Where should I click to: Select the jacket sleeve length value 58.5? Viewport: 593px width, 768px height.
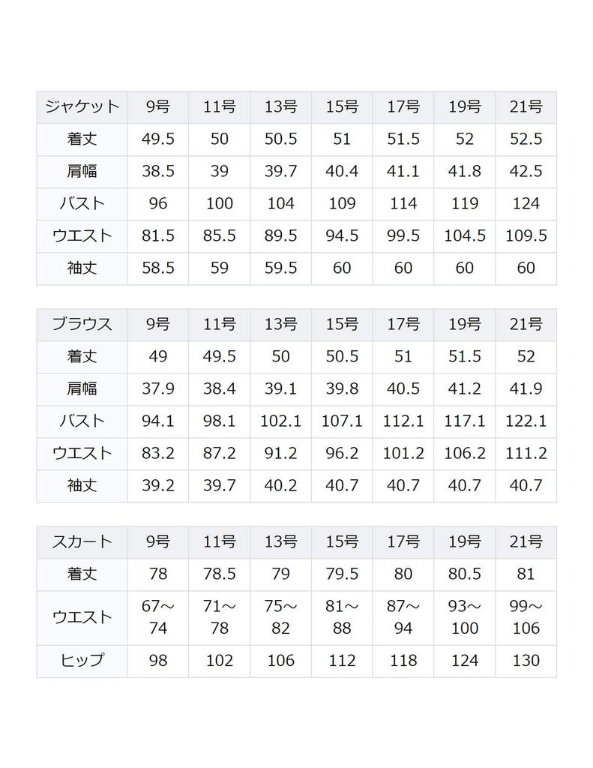158,268
